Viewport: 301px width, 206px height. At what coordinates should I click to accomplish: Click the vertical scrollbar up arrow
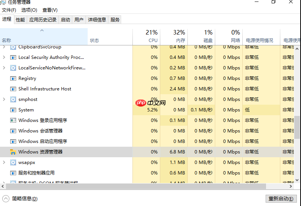(297, 49)
